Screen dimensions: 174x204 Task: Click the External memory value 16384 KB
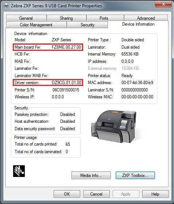[130, 68]
